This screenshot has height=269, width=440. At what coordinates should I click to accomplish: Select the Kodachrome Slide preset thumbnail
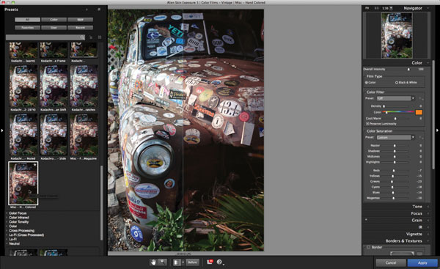pyautogui.click(x=54, y=134)
